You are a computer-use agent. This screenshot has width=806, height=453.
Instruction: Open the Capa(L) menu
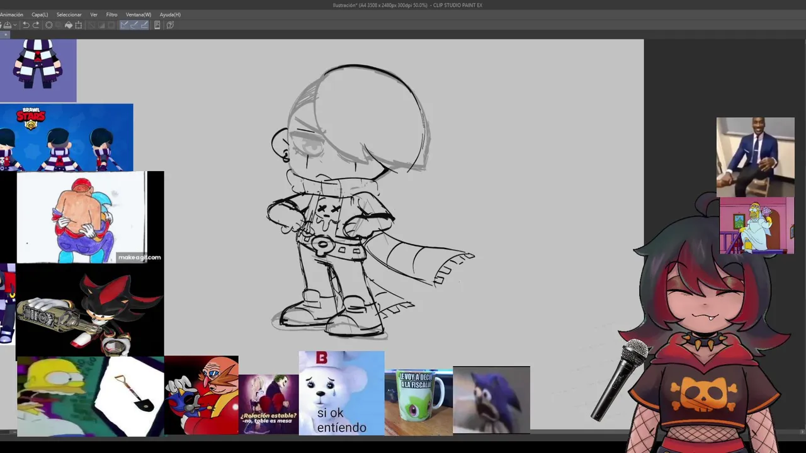point(40,14)
